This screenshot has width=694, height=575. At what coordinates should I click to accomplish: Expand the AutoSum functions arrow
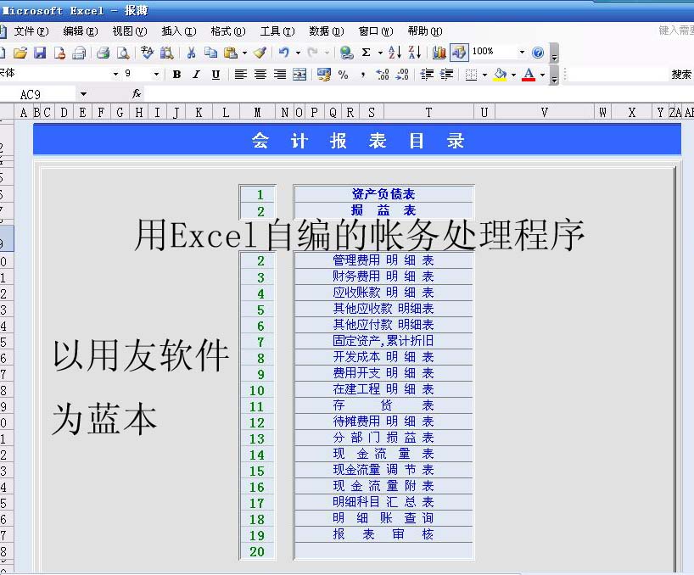(x=380, y=53)
